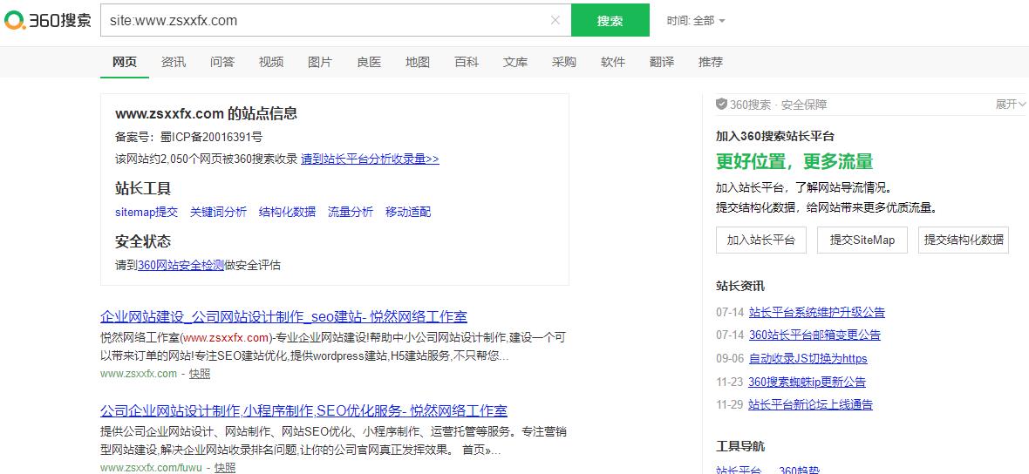Click the heading 更好位置，更多流量
The image size is (1029, 474).
pos(794,161)
